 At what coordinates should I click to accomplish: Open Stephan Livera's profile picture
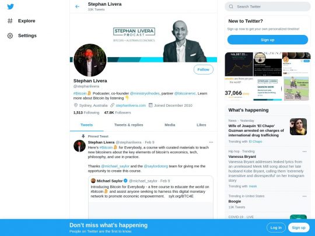coord(90,60)
